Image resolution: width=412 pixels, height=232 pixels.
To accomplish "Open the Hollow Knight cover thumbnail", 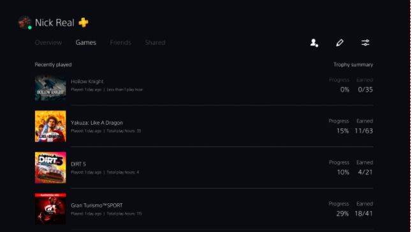I will pyautogui.click(x=50, y=88).
